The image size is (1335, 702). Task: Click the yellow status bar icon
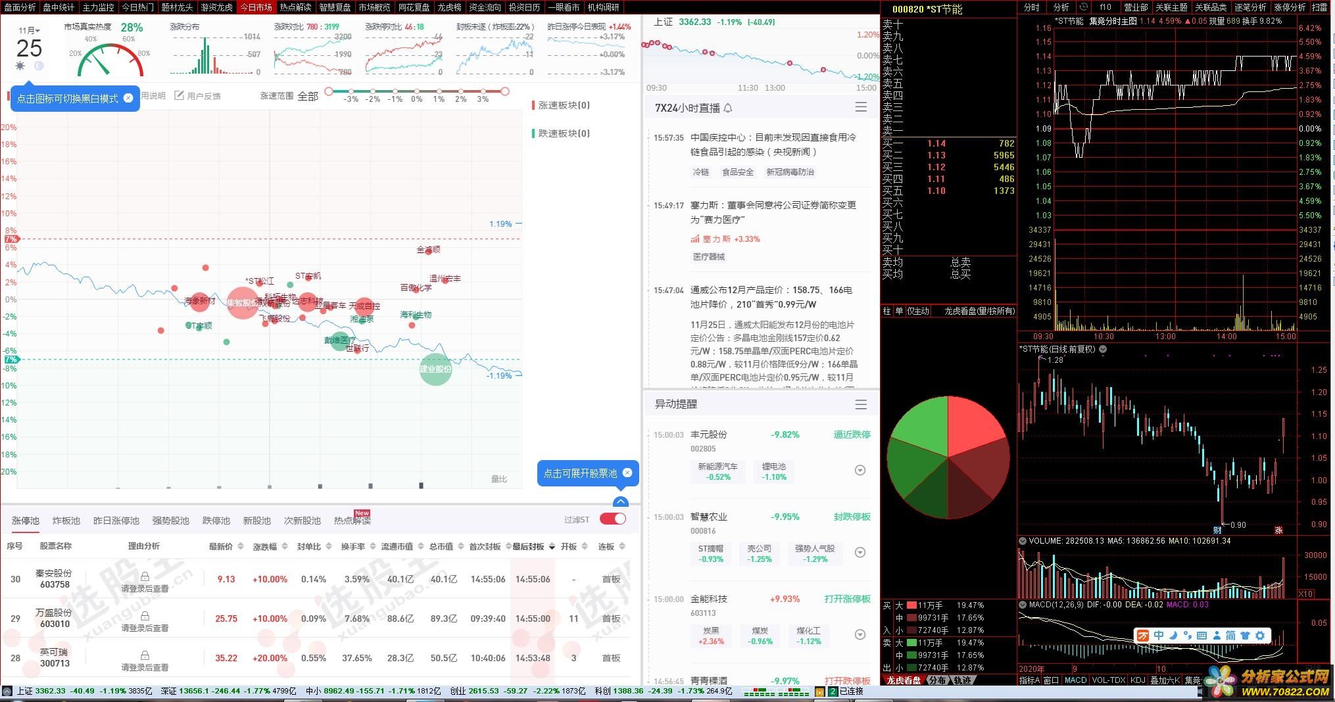pyautogui.click(x=819, y=691)
